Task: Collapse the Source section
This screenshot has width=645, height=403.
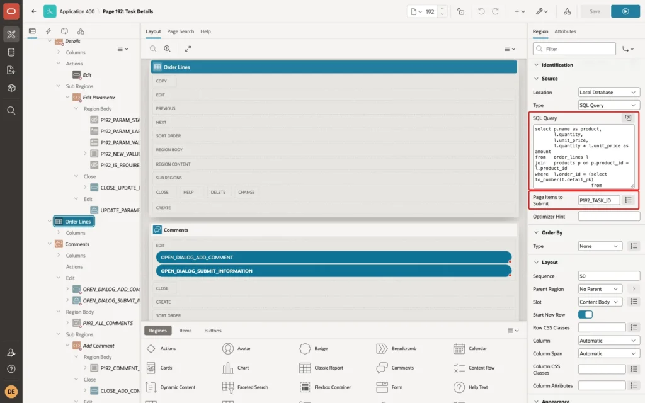Action: (536, 79)
